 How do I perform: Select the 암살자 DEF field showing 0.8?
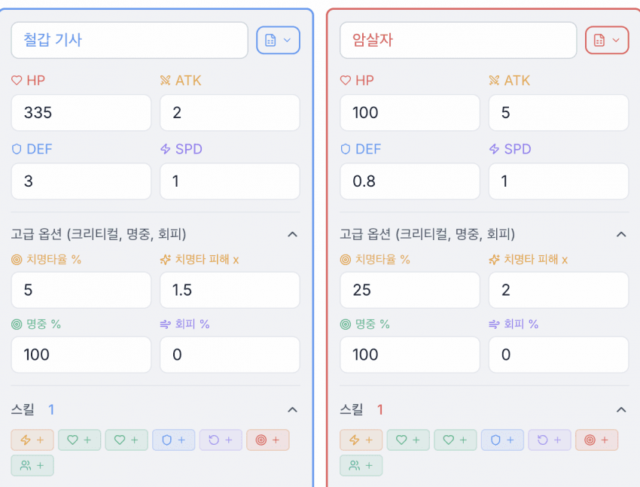[x=410, y=181]
